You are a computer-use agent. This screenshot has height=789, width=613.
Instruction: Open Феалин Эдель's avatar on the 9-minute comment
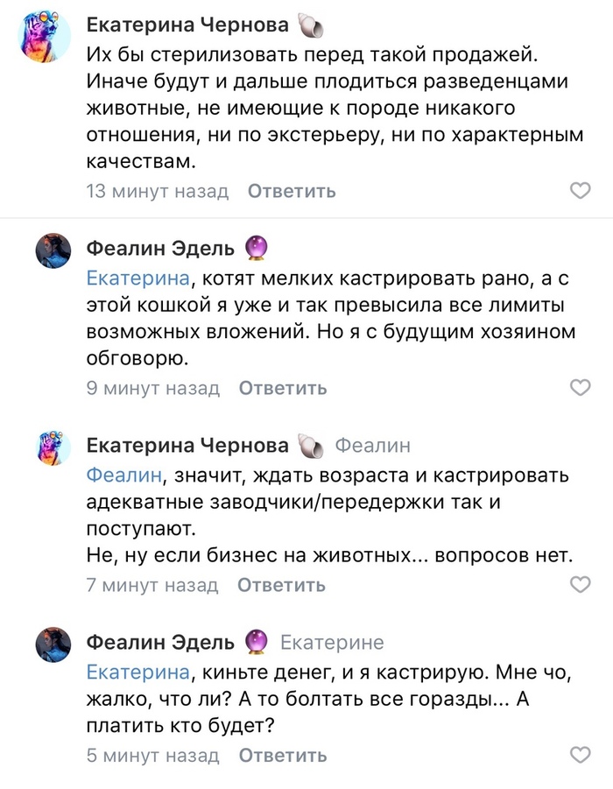pyautogui.click(x=52, y=251)
